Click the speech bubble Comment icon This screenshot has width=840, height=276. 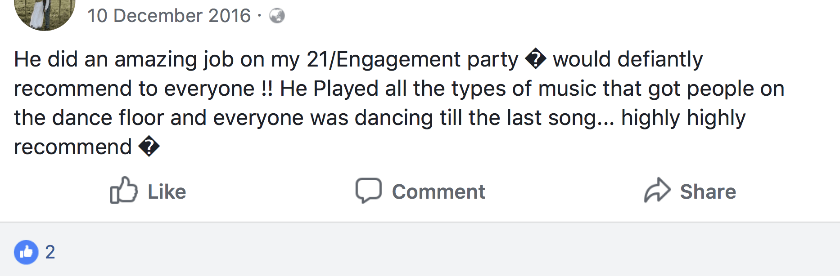click(368, 191)
